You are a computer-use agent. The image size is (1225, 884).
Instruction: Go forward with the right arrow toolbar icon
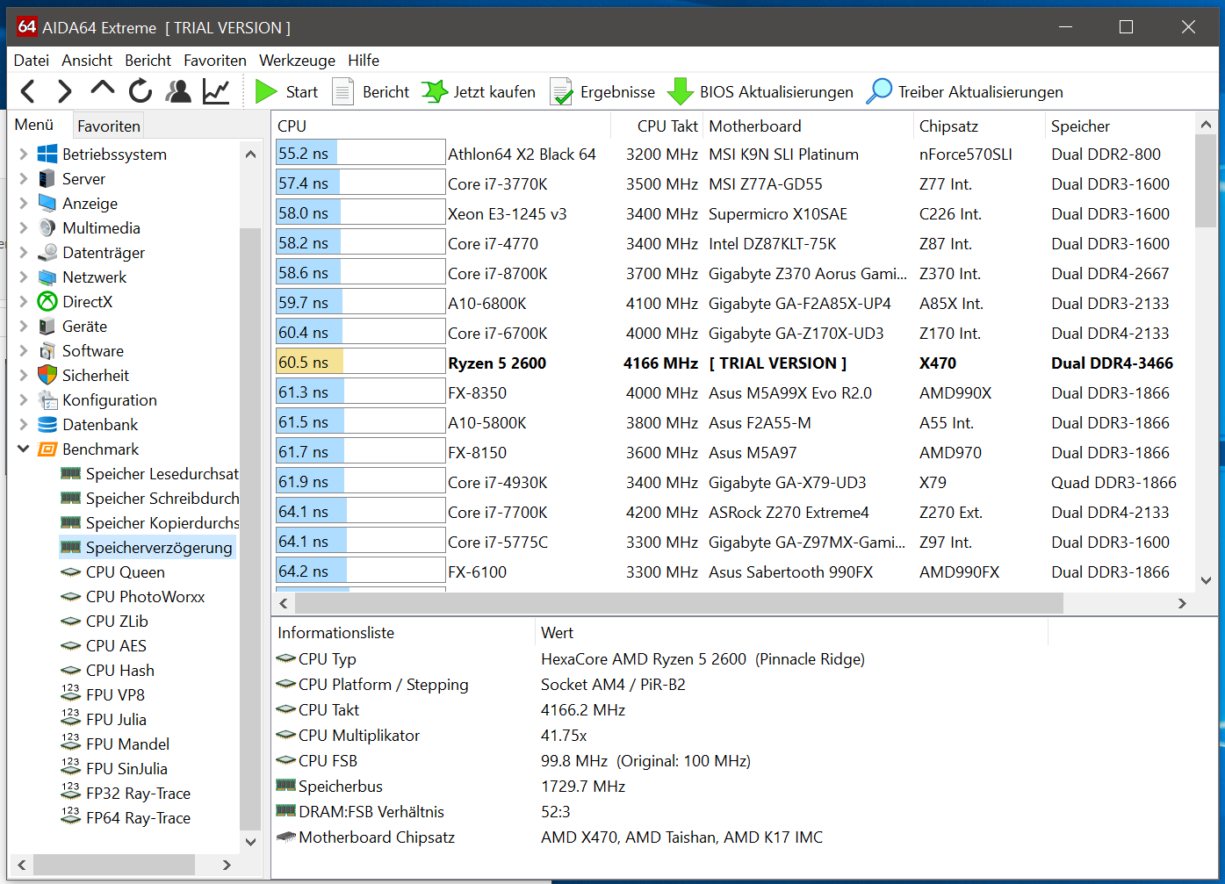click(64, 91)
